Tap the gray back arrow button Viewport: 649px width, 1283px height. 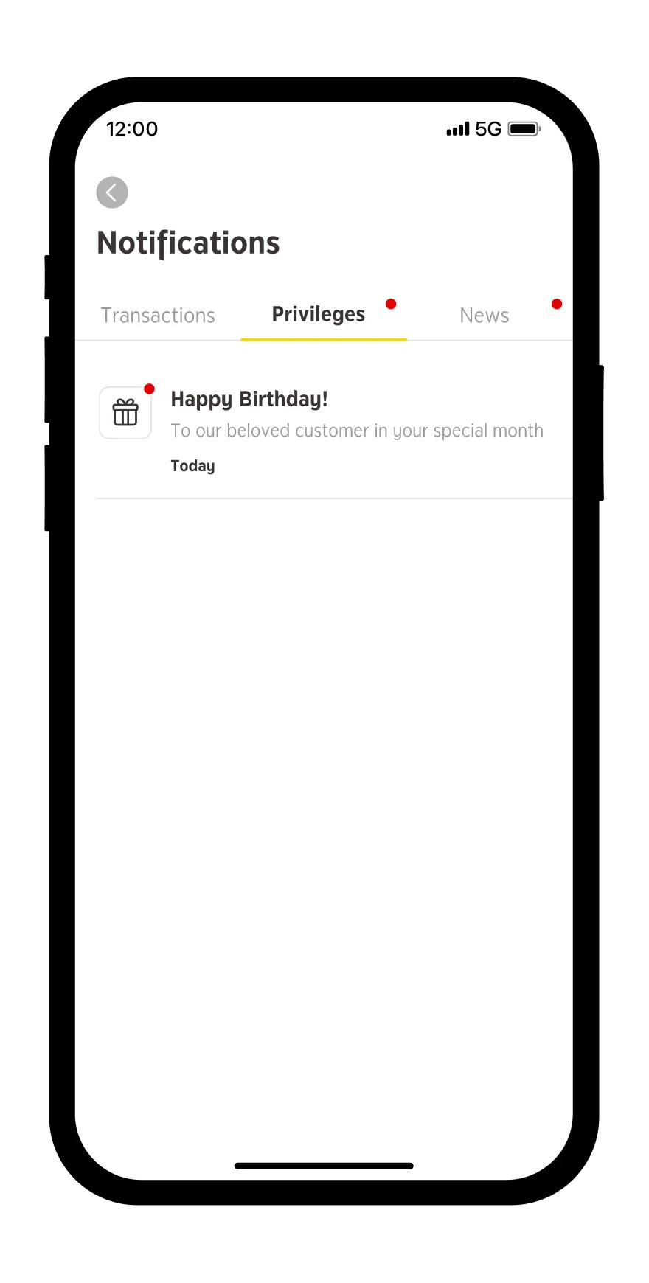112,192
